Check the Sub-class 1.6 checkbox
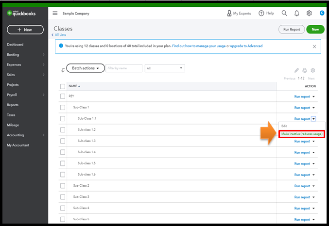The width and height of the screenshot is (329, 226). point(63,175)
